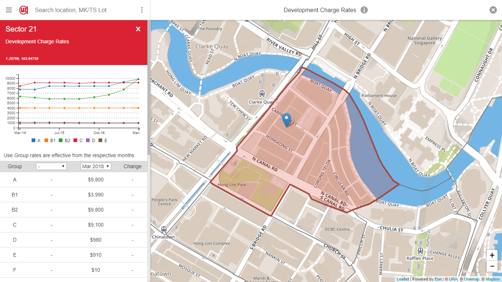Viewport: 502px width, 282px height.
Task: Zoom in on the map
Action: pyautogui.click(x=492, y=255)
